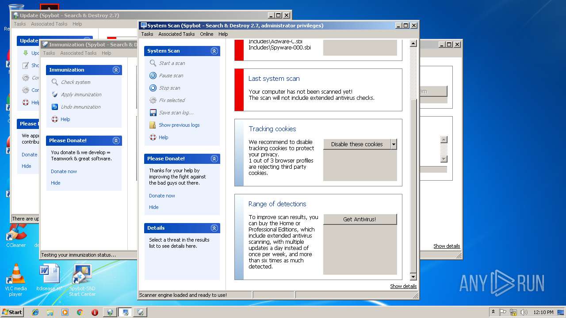Screen dimensions: 566x318
Task: Click Donate now in Immunization window
Action: coord(64,171)
